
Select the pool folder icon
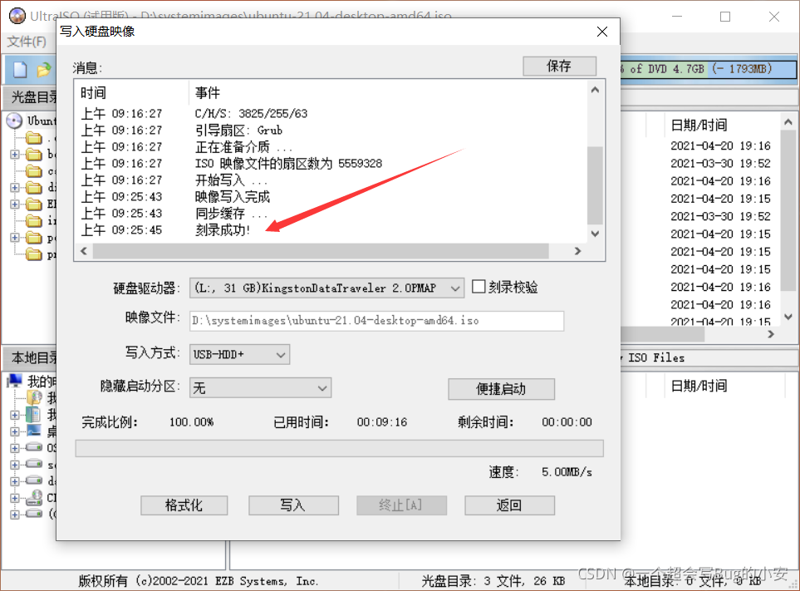click(34, 238)
